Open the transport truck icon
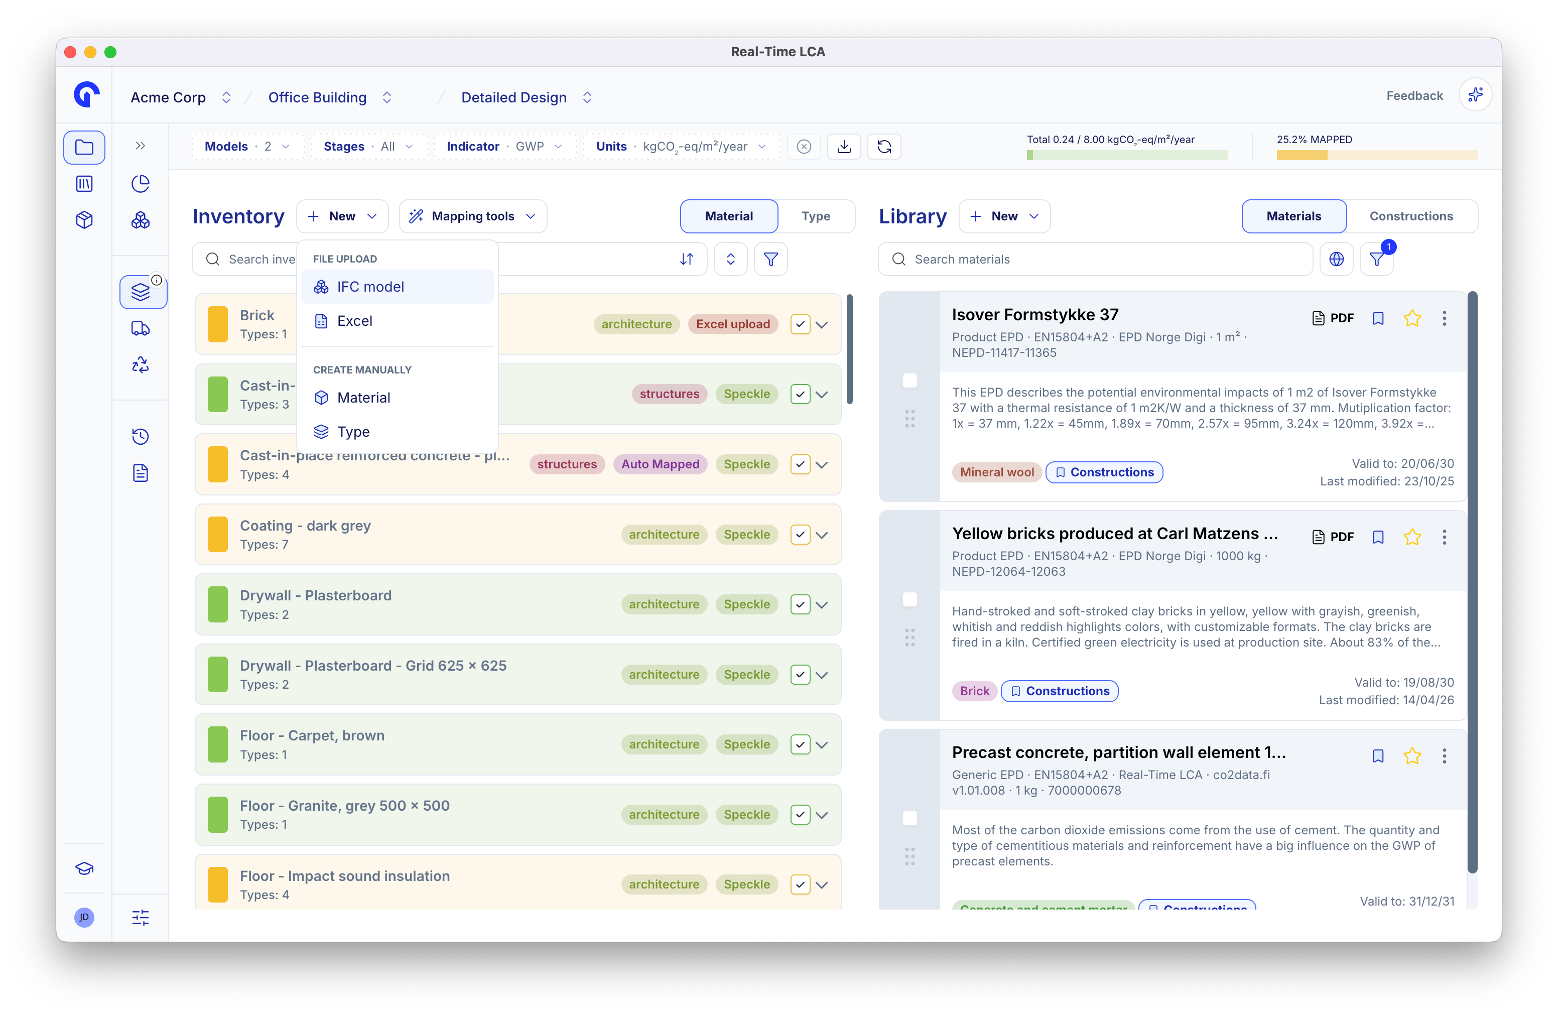This screenshot has height=1016, width=1558. coord(140,328)
